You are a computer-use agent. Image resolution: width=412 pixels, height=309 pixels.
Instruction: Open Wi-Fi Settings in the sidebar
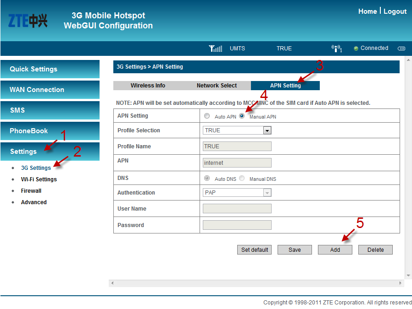[39, 179]
